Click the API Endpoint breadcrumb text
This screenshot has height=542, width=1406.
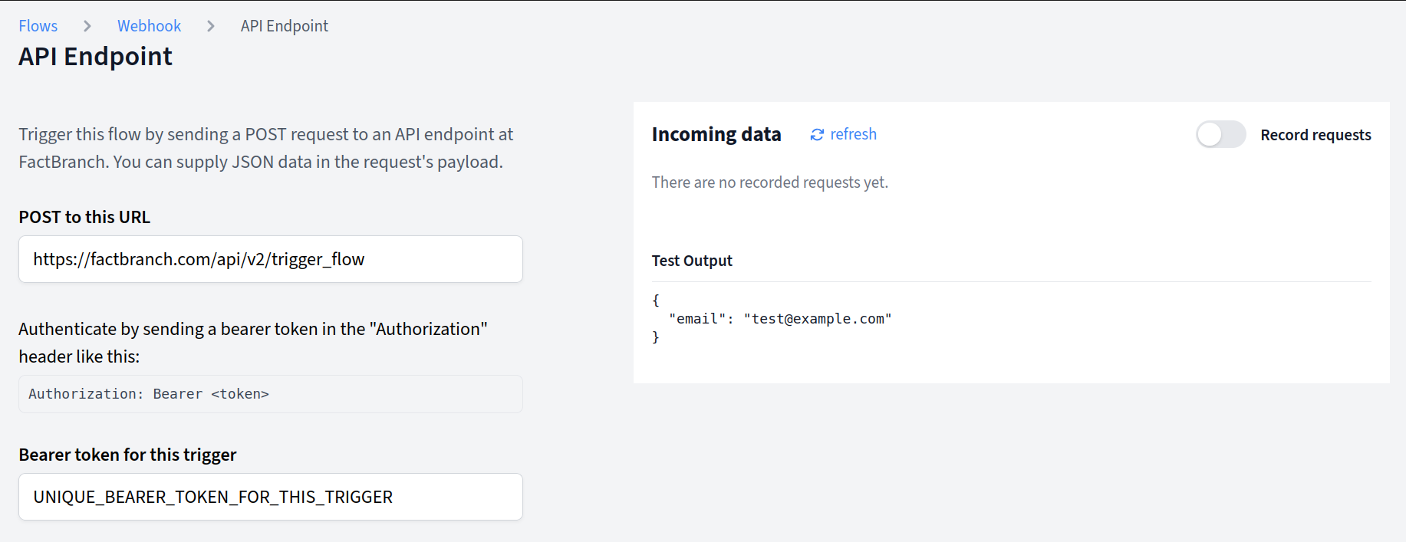pyautogui.click(x=285, y=26)
